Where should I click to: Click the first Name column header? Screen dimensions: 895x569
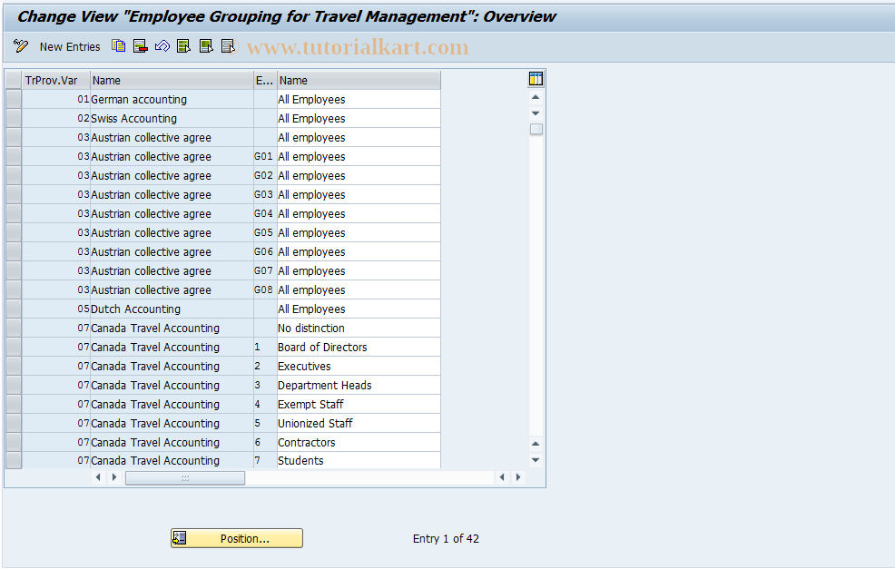[172, 81]
